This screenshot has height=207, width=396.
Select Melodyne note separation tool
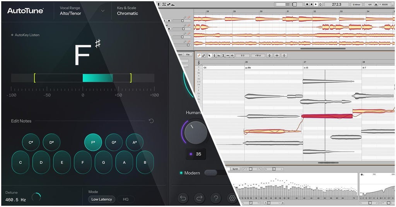pyautogui.click(x=232, y=56)
